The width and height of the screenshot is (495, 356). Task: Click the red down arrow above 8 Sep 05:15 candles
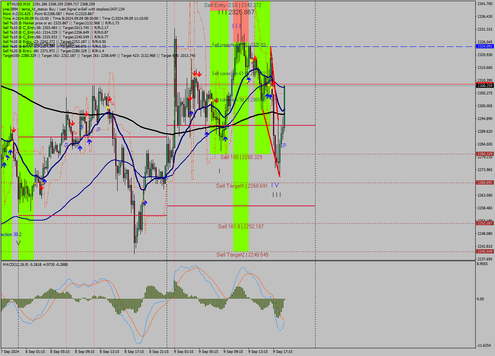click(72, 124)
